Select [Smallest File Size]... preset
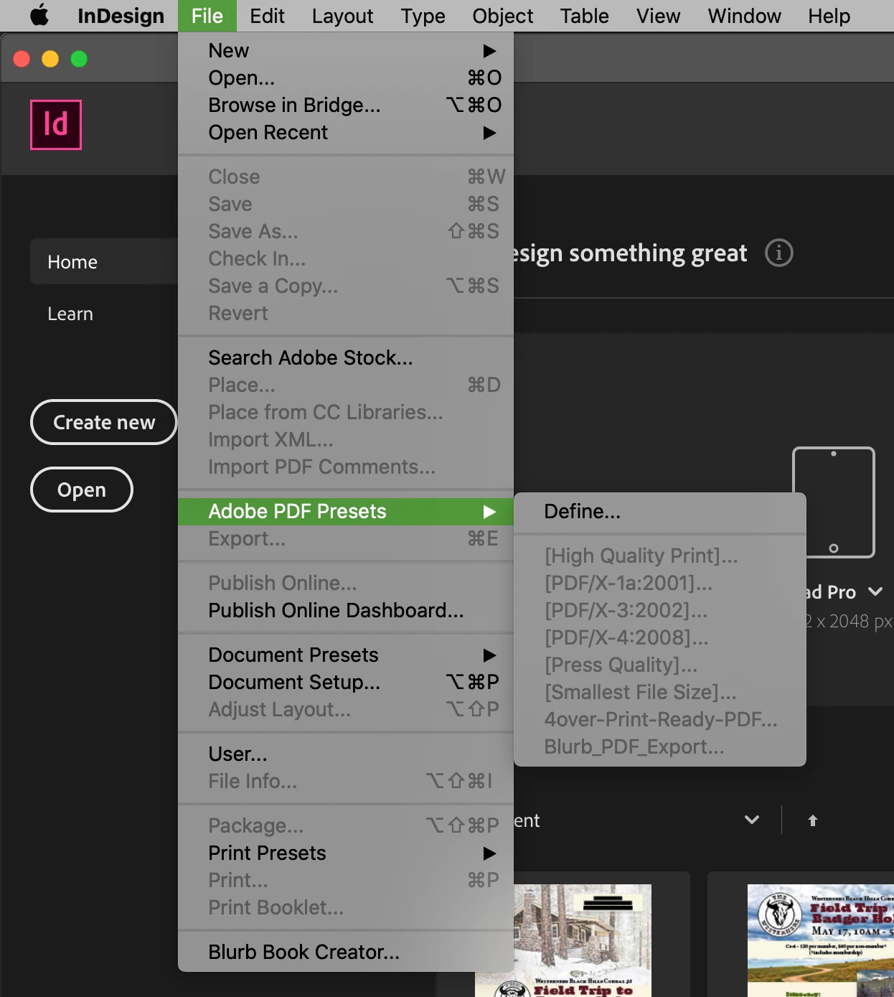 [660, 692]
